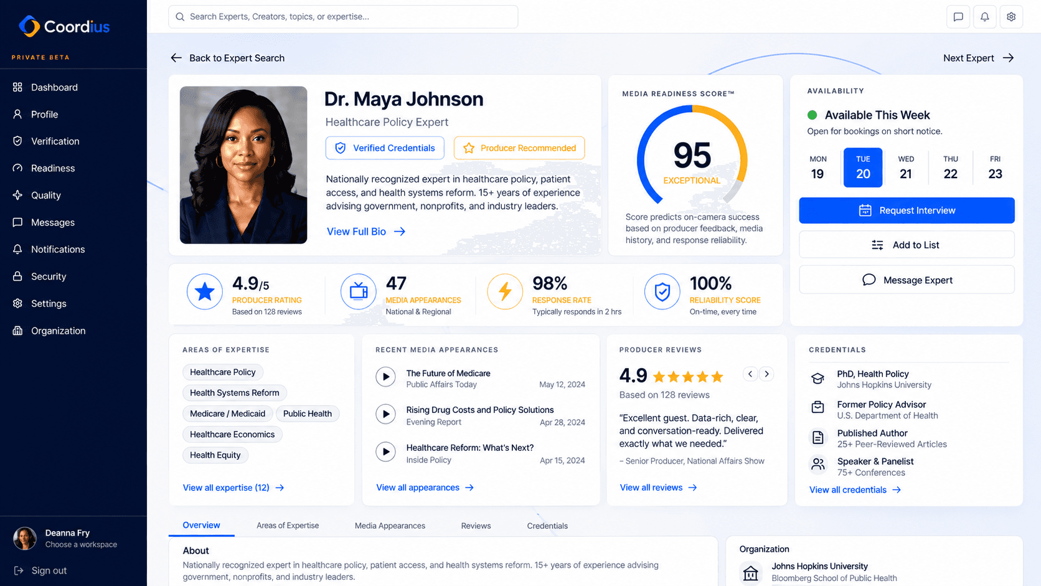The image size is (1041, 586).
Task: Click the Media Appearances TV icon
Action: pos(359,291)
